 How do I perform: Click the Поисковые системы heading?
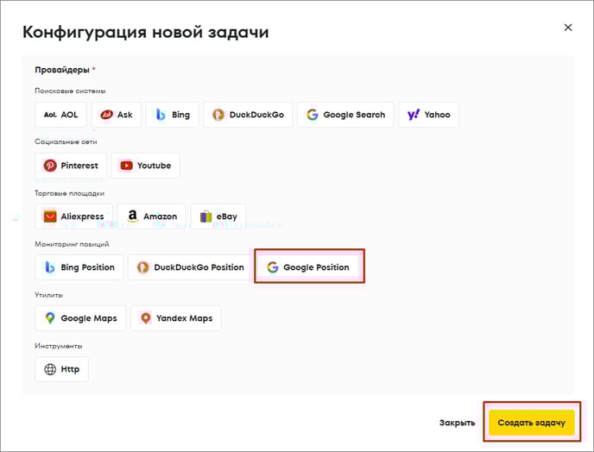(x=70, y=91)
